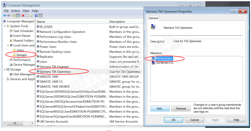This screenshot has width=251, height=131.
Task: Click the Replicator group icon
Action: click(x=38, y=57)
